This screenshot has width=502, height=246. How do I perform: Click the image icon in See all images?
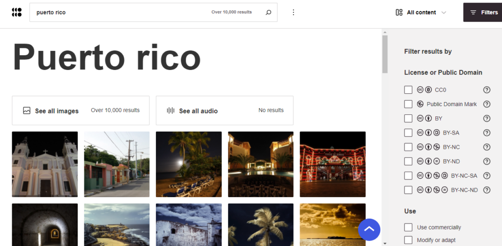(x=26, y=111)
